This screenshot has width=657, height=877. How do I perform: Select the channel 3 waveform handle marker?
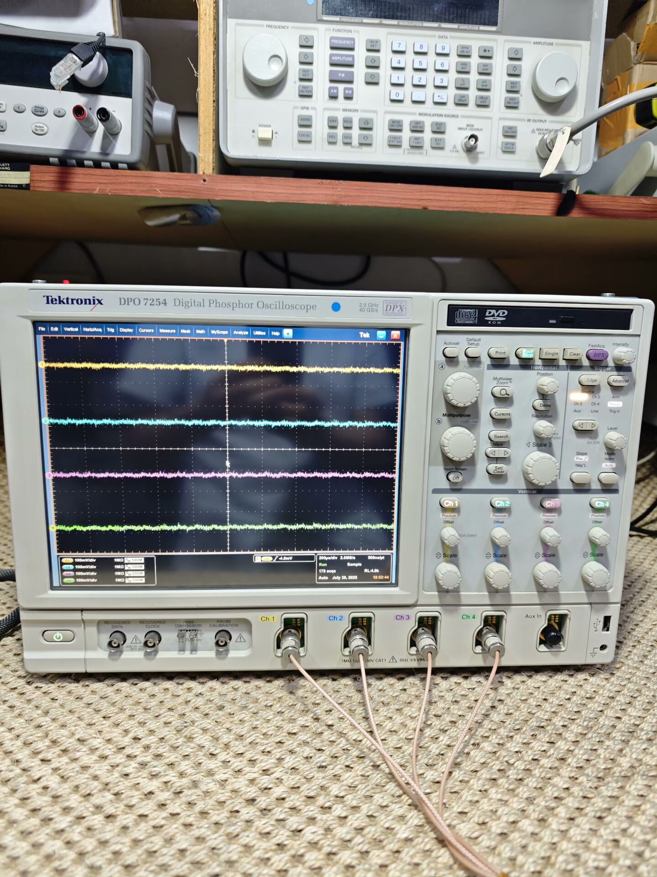pyautogui.click(x=49, y=475)
